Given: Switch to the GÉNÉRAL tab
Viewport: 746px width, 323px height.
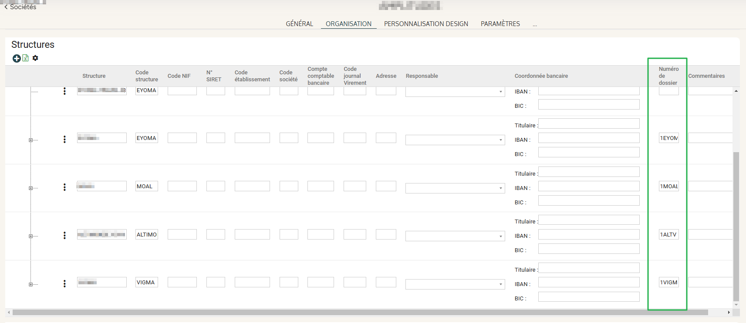Looking at the screenshot, I should (x=299, y=24).
